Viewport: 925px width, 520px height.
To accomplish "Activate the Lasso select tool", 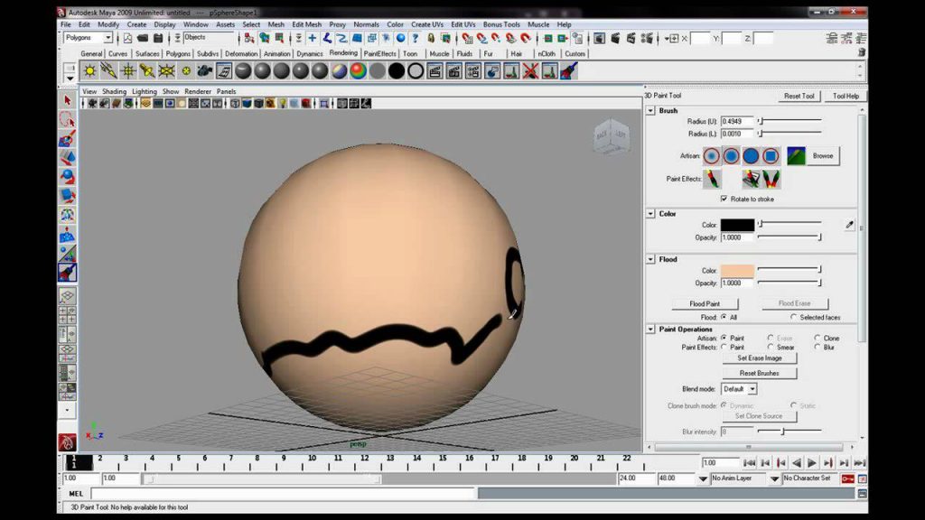I will pos(67,120).
